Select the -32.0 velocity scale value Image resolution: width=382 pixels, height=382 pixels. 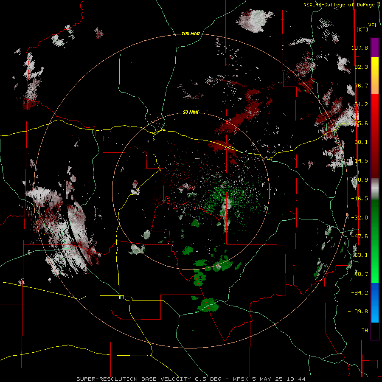360,218
